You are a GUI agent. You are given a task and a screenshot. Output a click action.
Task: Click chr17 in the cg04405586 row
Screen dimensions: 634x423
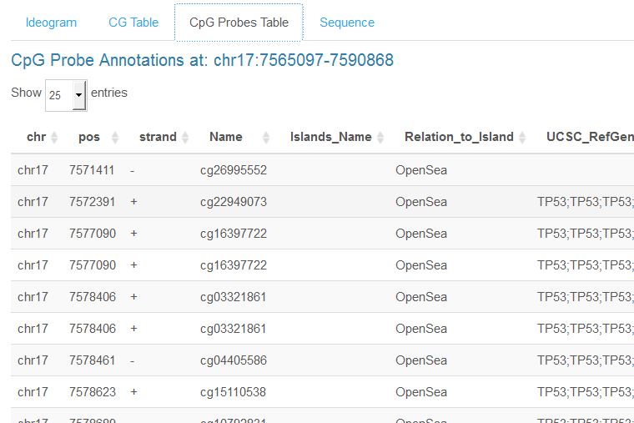(33, 360)
